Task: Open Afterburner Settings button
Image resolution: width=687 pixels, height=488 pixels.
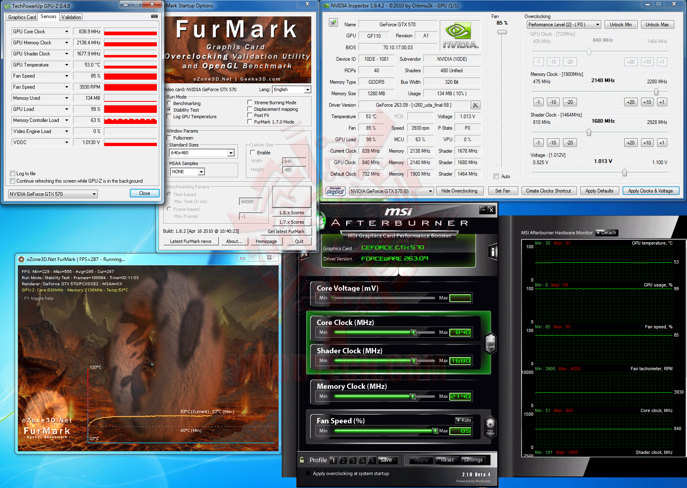Action: [x=473, y=460]
